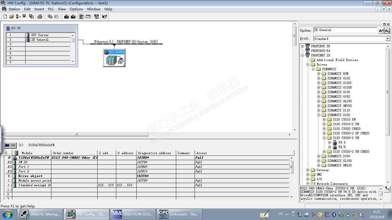
Task: Click the Open Online toolbar icon
Action: (18, 17)
